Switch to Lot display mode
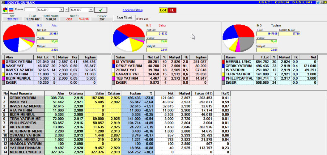Image resolution: width=327 pixels, height=155 pixels. (x=163, y=10)
